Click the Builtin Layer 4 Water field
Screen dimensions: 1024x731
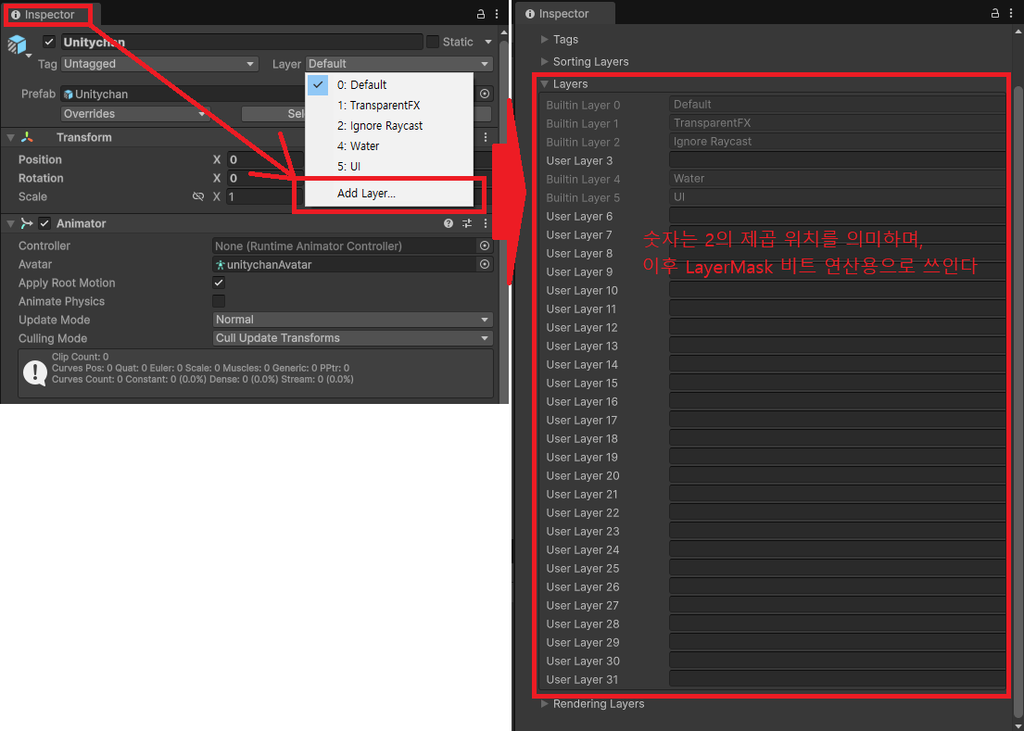(837, 179)
